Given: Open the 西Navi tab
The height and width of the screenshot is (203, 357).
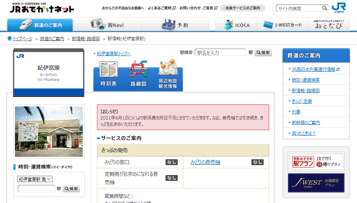Looking at the screenshot, I should [x=108, y=25].
